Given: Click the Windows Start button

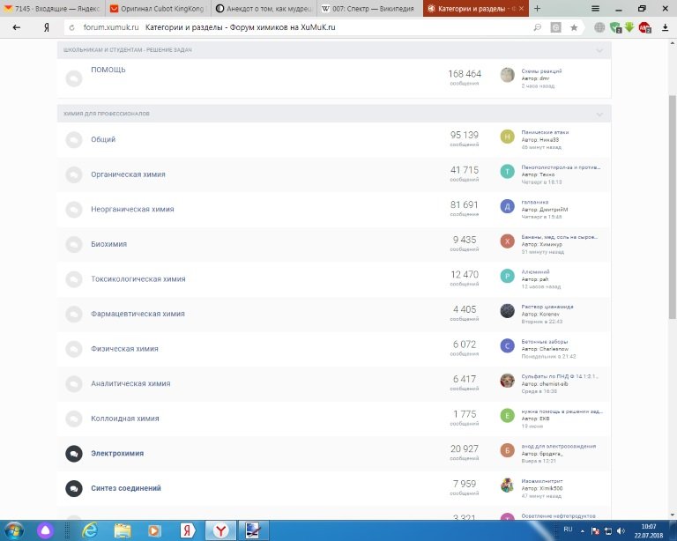Looking at the screenshot, I should [x=15, y=529].
